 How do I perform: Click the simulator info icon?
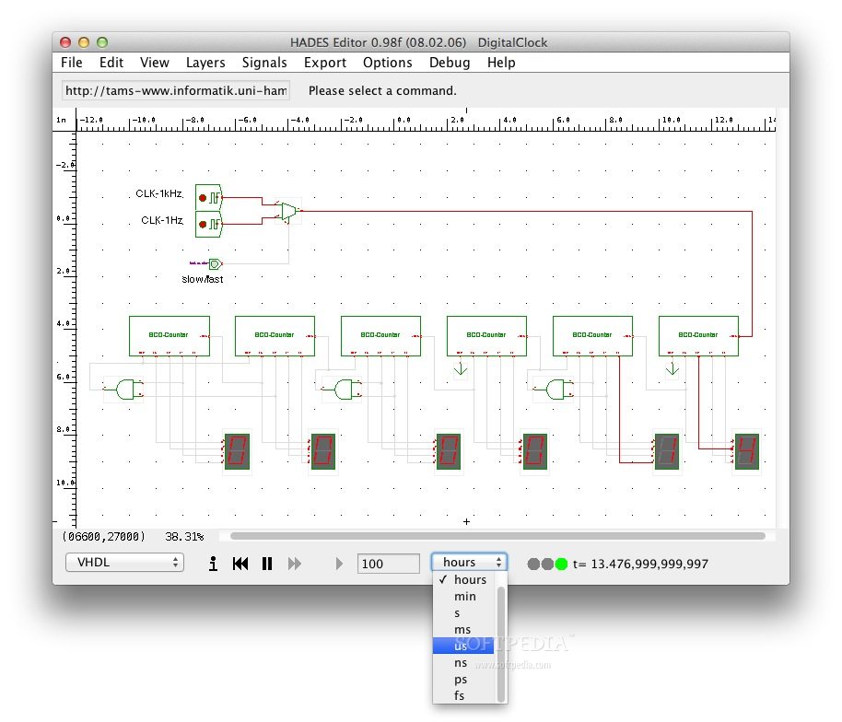coord(213,563)
